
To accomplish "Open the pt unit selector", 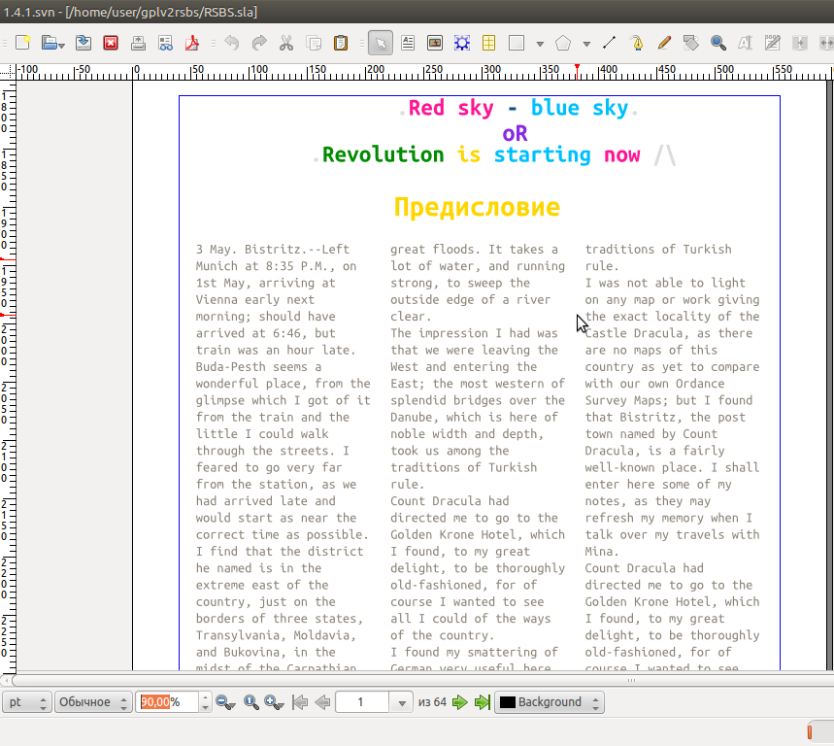I will tap(27, 702).
